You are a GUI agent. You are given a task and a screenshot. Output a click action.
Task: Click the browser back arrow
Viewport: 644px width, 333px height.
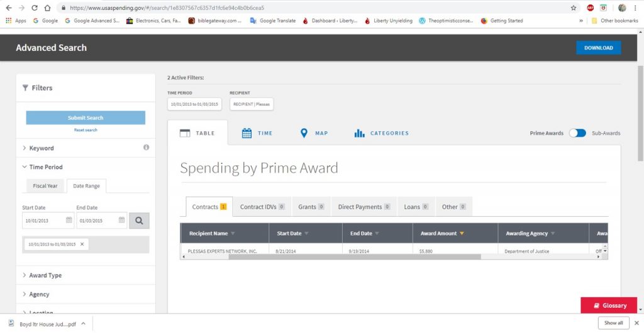point(9,8)
